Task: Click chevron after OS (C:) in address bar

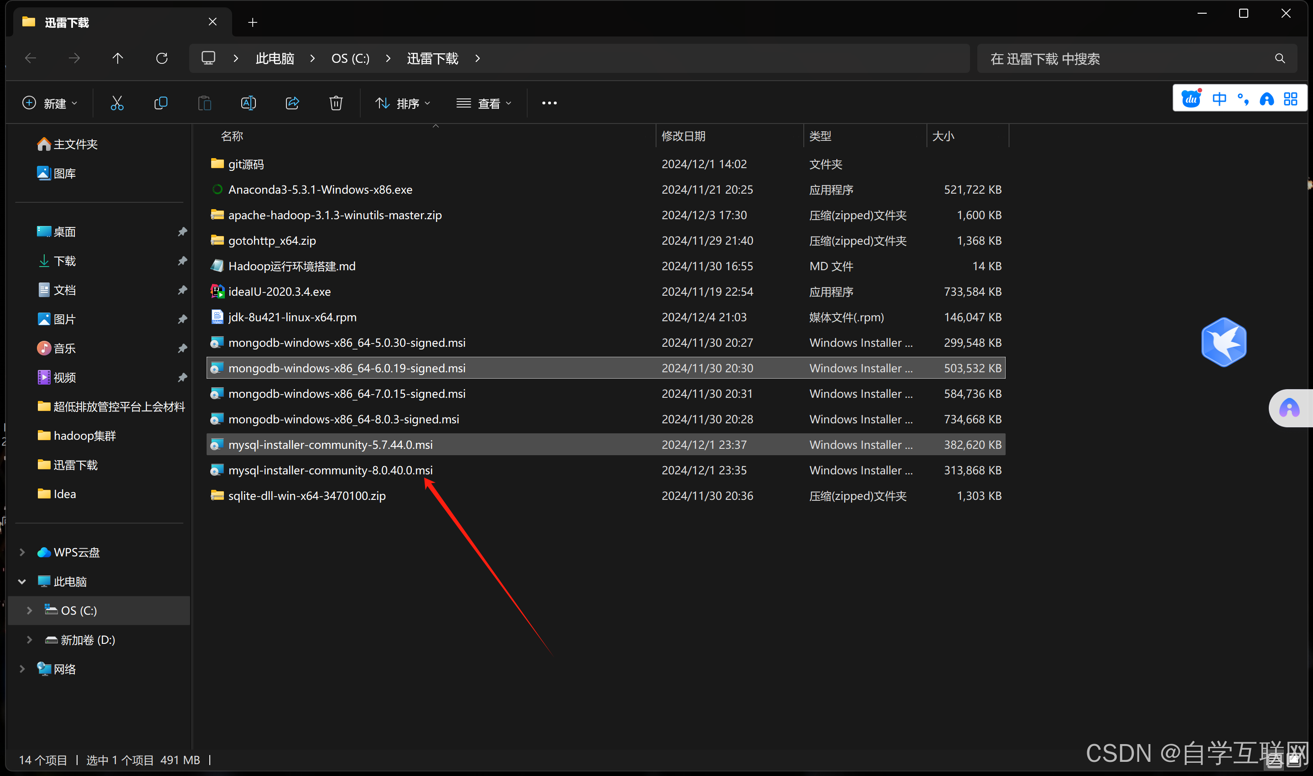Action: tap(388, 58)
